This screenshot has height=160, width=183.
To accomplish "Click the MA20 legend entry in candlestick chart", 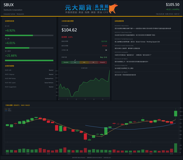I will click(8, 111).
